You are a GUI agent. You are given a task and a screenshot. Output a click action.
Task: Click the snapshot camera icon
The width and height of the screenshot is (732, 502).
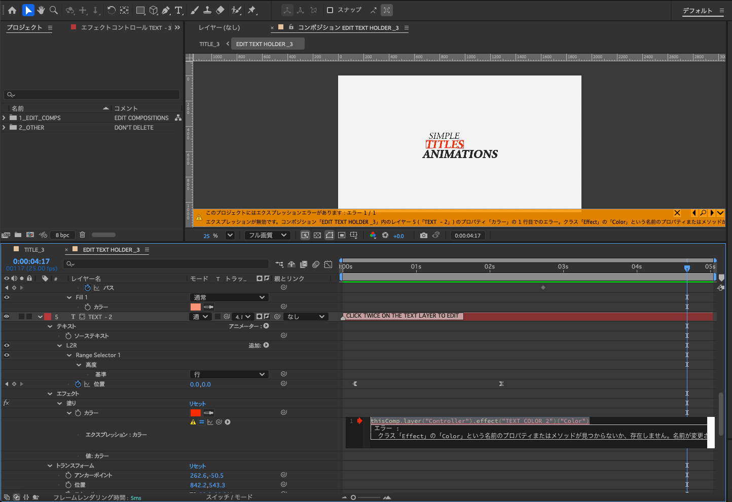(424, 236)
